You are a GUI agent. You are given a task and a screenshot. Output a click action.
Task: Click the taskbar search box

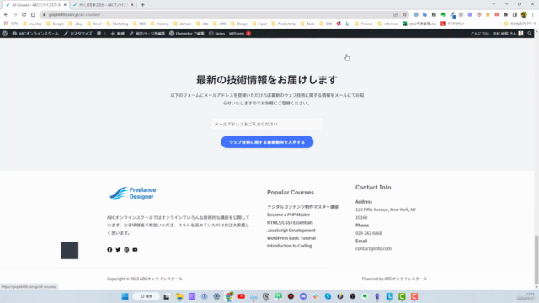(146, 296)
